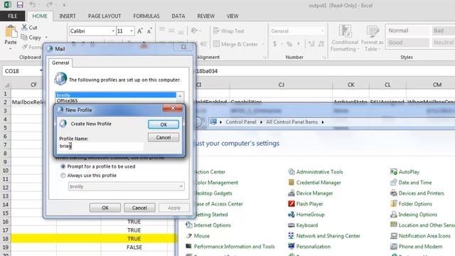This screenshot has width=455, height=256.
Task: Click the Profile Name input field
Action: coord(101,146)
